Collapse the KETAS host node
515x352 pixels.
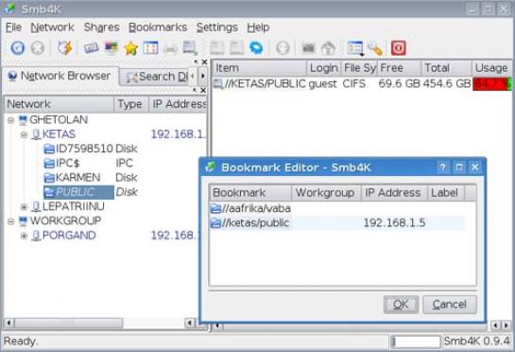24,134
